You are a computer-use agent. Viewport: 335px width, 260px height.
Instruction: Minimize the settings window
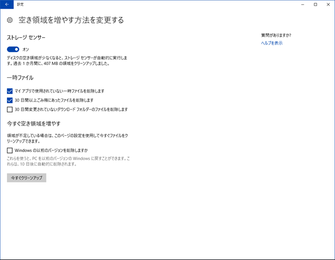pyautogui.click(x=303, y=4)
